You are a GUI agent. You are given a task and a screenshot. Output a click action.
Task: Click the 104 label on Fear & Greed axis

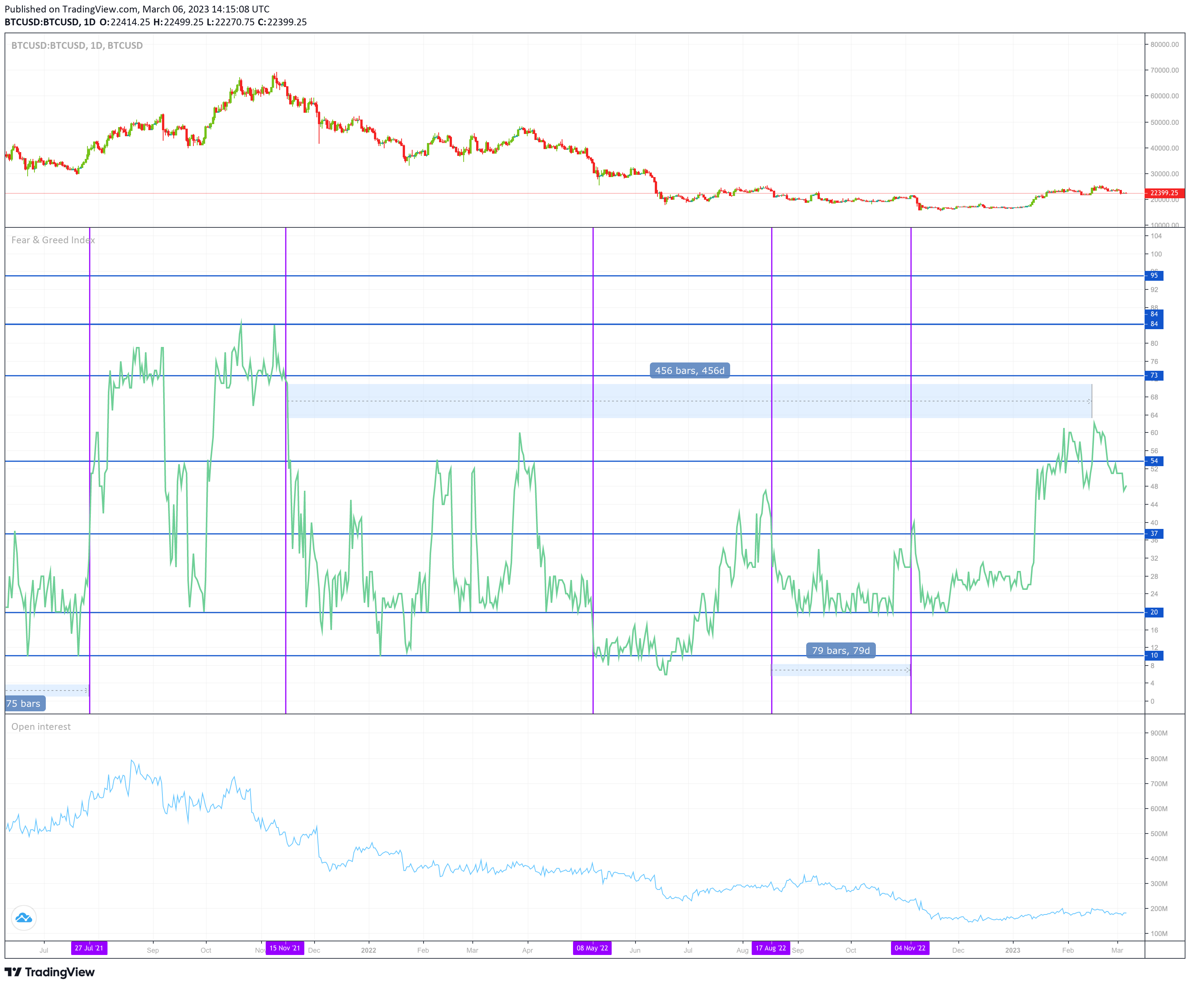click(x=1156, y=236)
